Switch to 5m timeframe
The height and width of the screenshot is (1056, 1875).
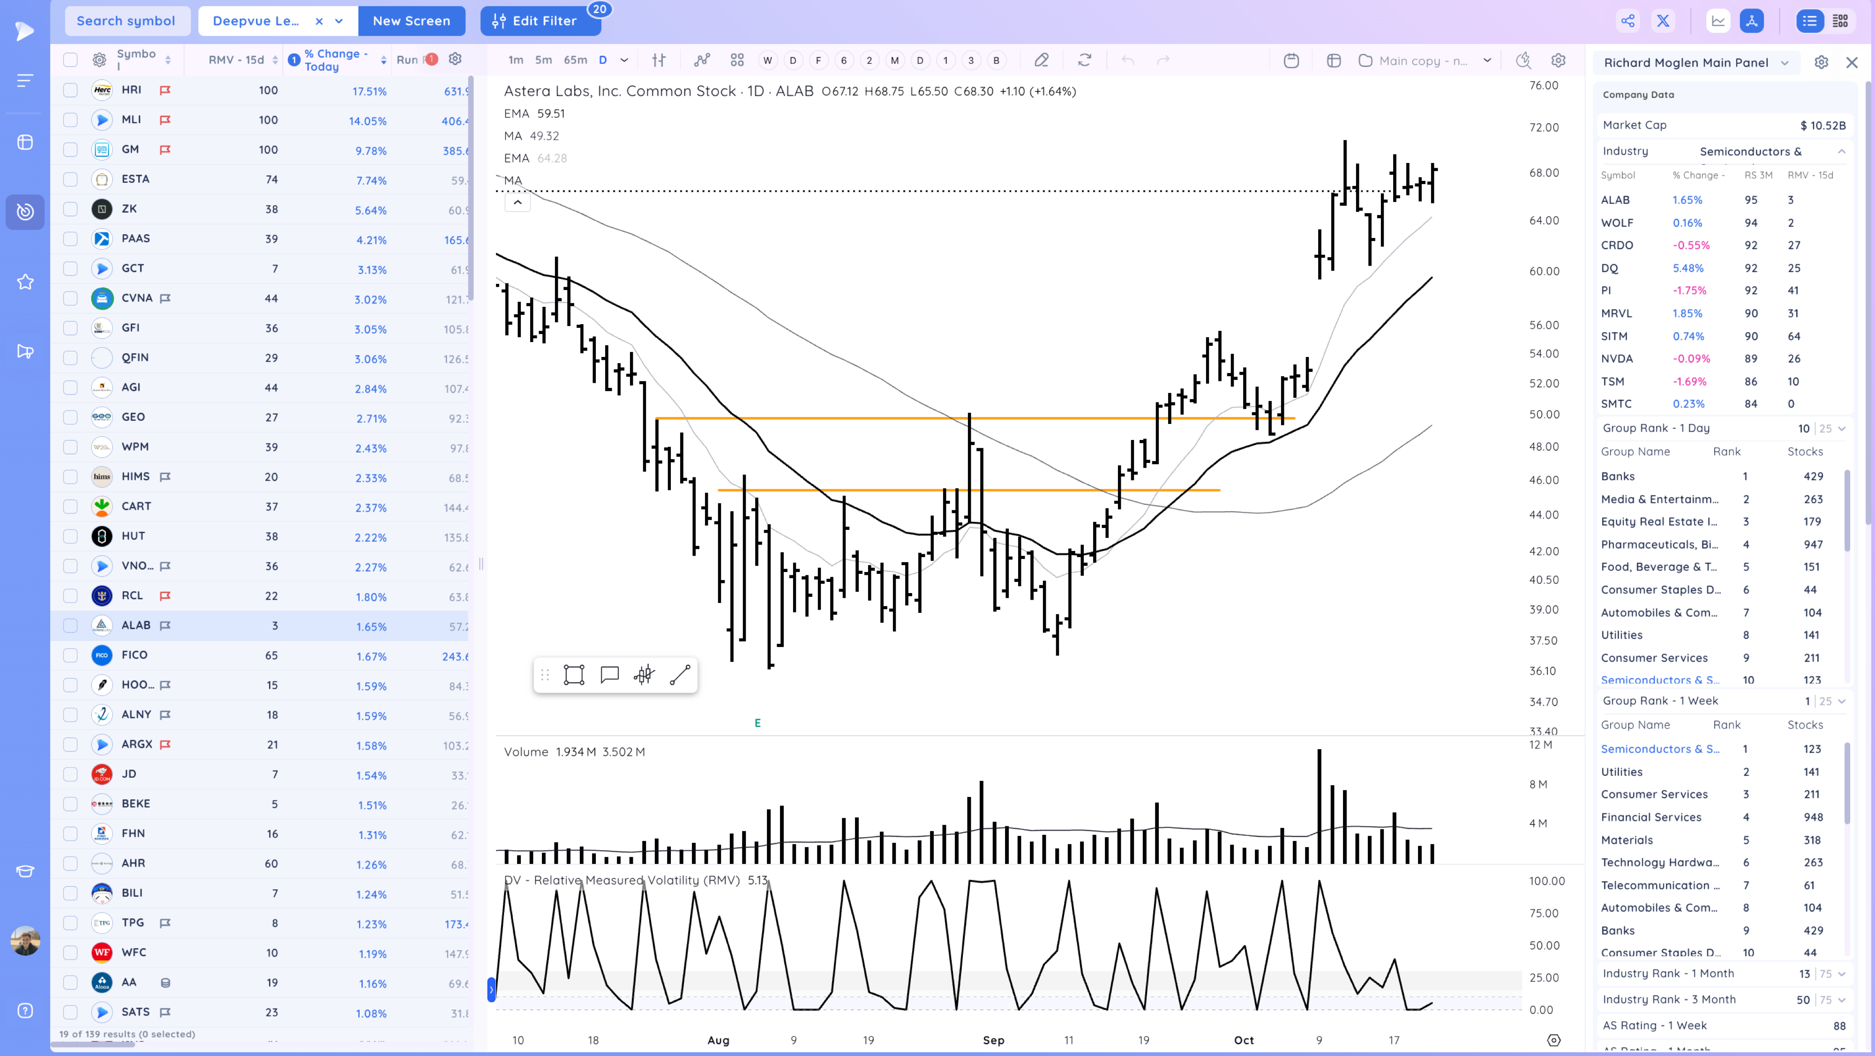click(x=543, y=60)
